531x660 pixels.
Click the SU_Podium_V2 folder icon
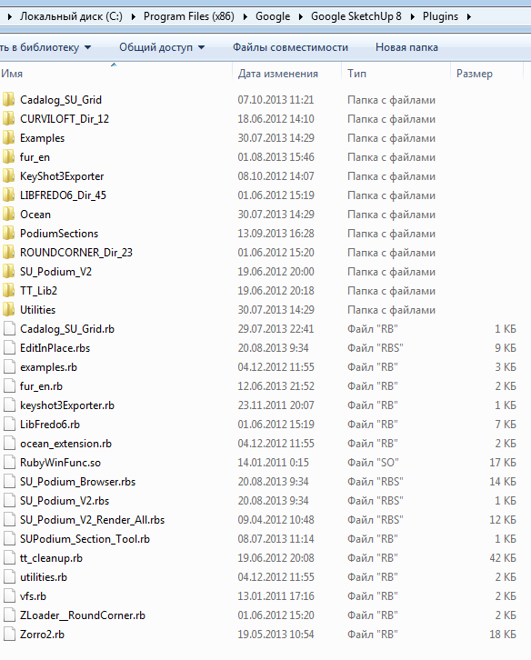pyautogui.click(x=8, y=272)
